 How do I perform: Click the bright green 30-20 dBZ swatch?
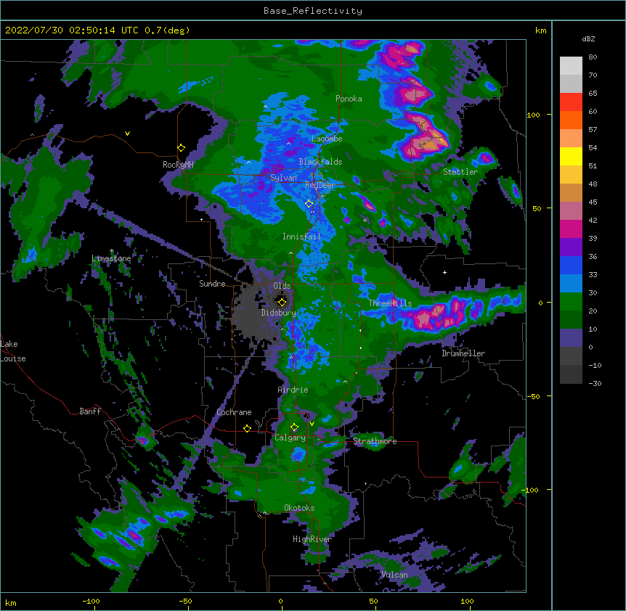(571, 302)
